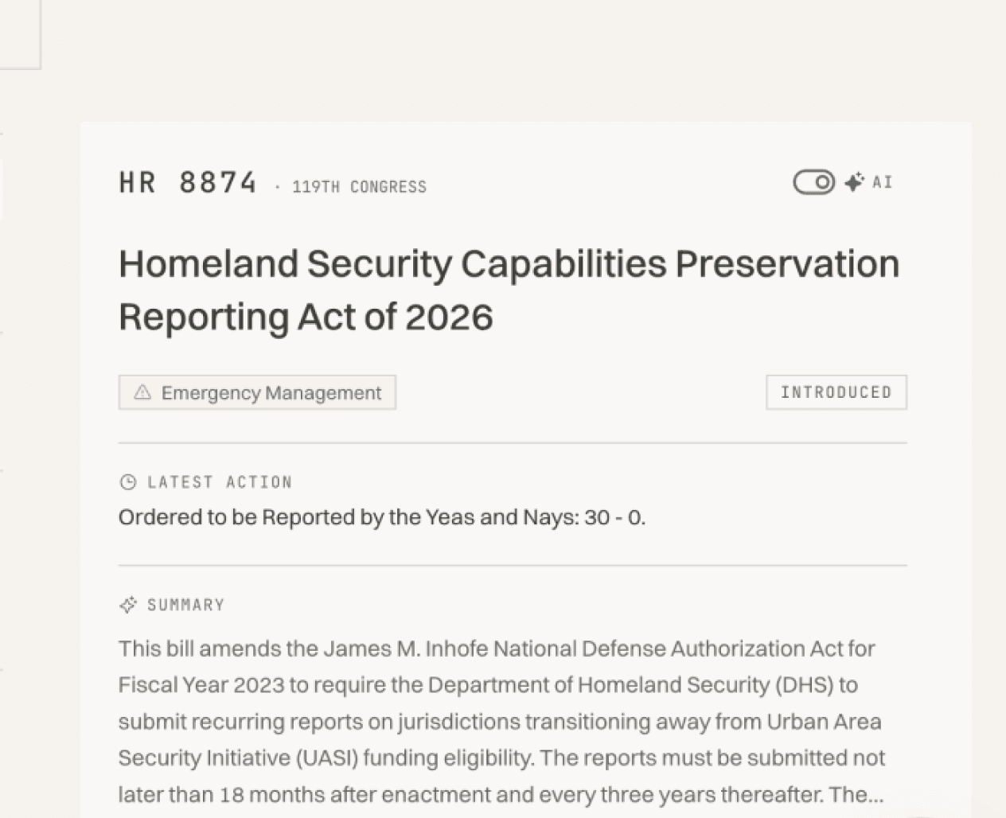Click the sparkle icon beside Summary
The width and height of the screenshot is (1006, 818).
click(127, 605)
